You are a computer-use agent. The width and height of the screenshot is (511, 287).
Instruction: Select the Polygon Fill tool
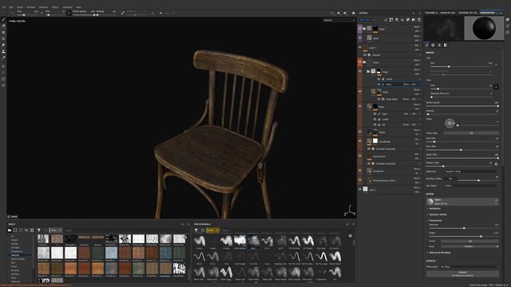(x=3, y=38)
